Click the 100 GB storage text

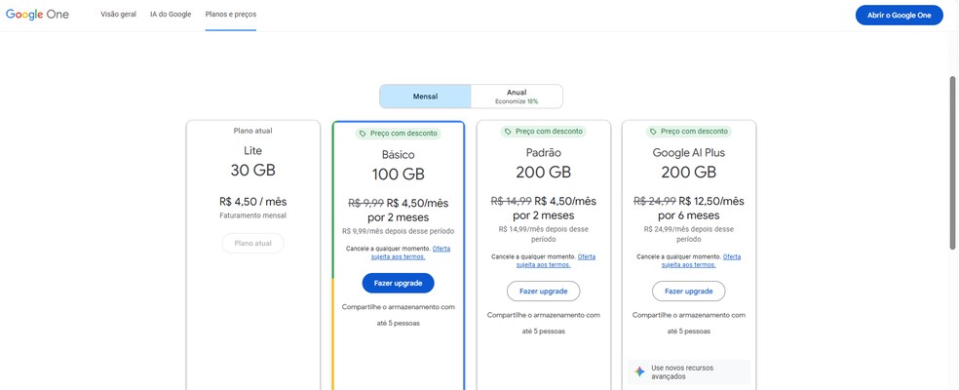(x=399, y=175)
